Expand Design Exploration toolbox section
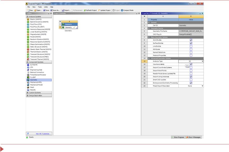 28,96
